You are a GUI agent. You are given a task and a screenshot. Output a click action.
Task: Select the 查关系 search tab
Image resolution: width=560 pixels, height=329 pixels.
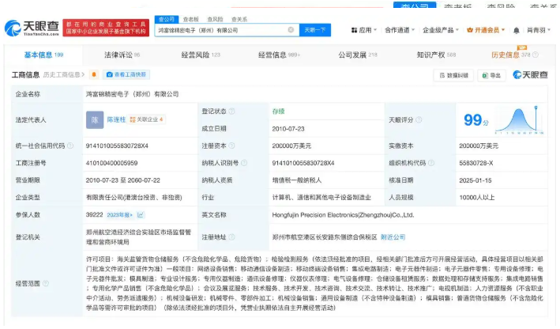click(x=239, y=19)
